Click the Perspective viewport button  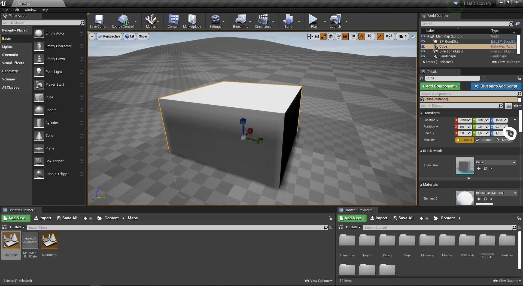(x=109, y=36)
